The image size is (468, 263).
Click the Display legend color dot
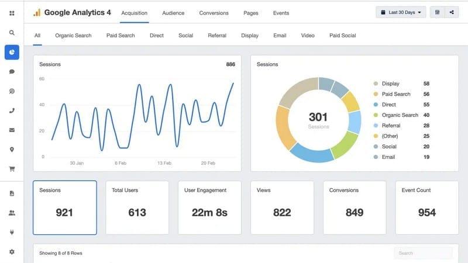(x=376, y=84)
